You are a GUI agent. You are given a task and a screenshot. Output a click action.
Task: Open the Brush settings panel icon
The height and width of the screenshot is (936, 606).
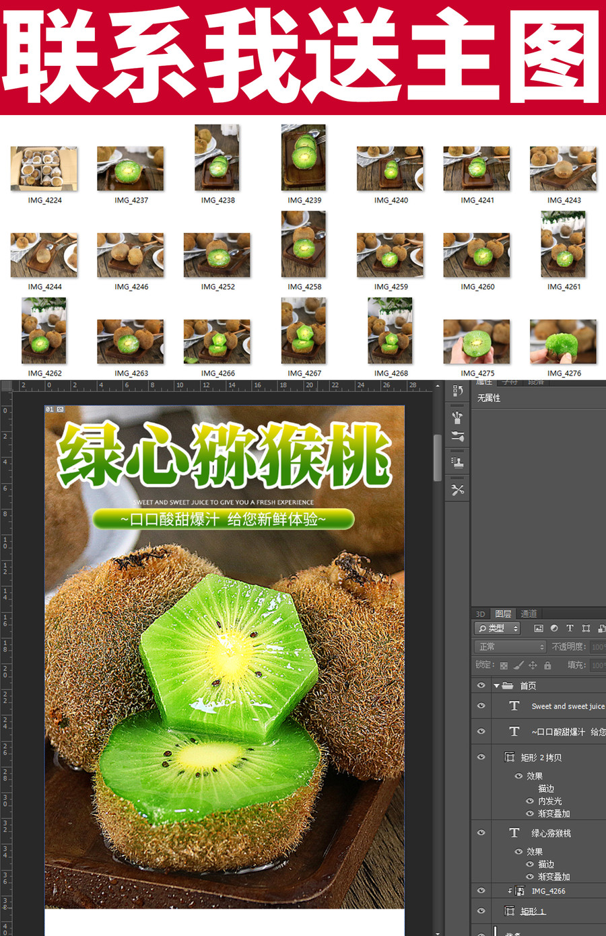[x=458, y=436]
